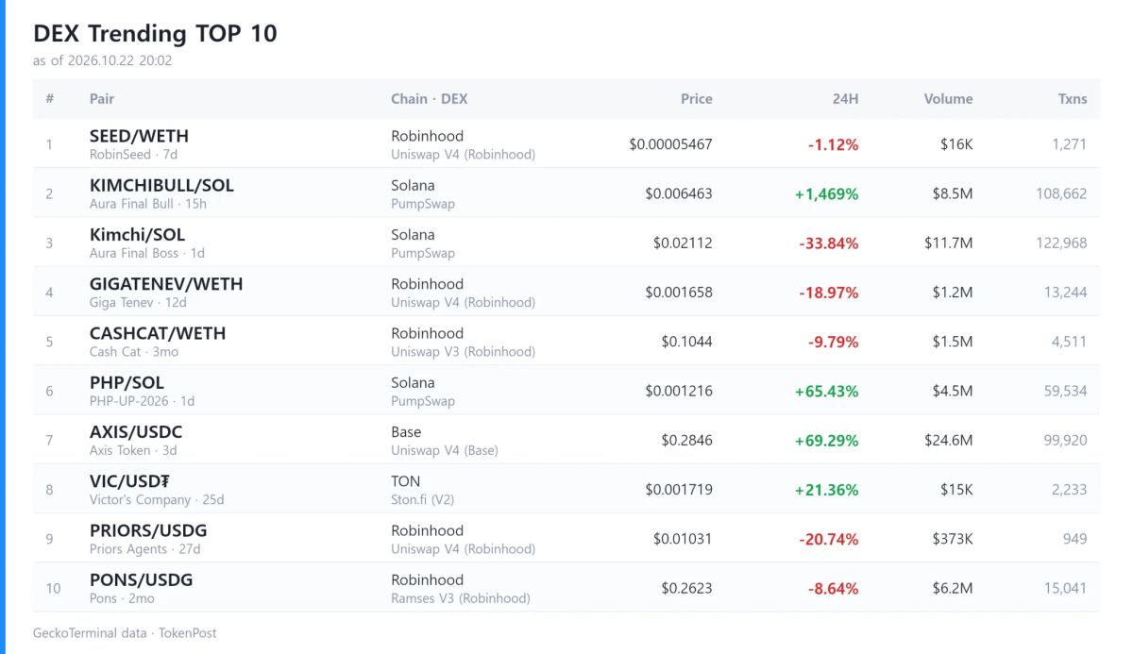
Task: Click the +69.29% change value
Action: tap(827, 440)
